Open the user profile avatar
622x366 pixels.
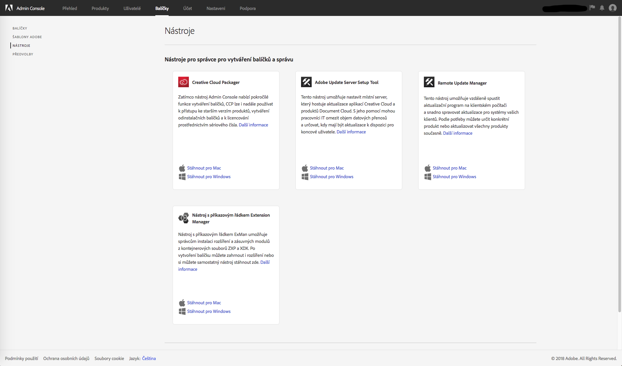coord(613,8)
